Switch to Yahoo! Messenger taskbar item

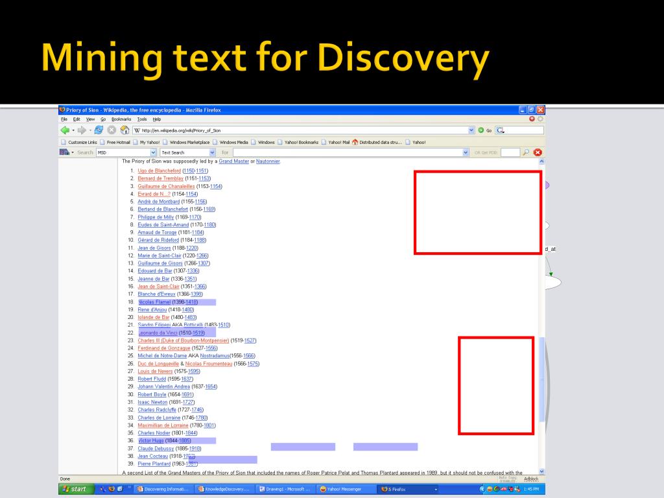[x=346, y=489]
